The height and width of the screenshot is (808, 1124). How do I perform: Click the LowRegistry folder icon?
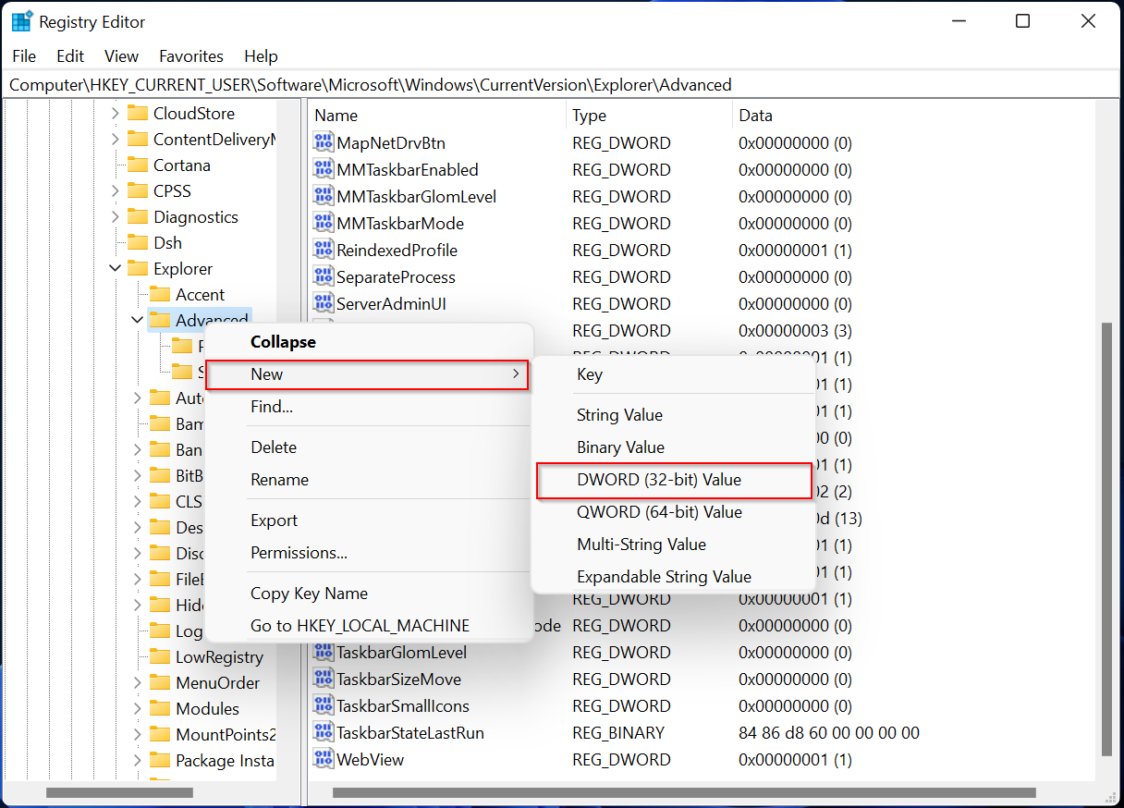[160, 656]
